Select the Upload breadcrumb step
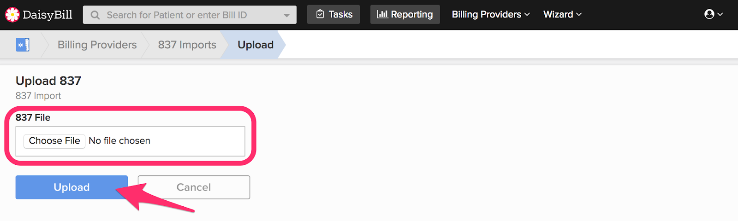 point(256,45)
